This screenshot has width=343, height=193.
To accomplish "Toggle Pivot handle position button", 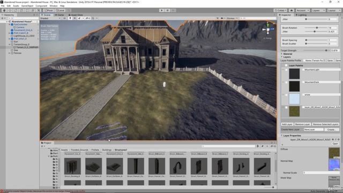I will coord(49,10).
